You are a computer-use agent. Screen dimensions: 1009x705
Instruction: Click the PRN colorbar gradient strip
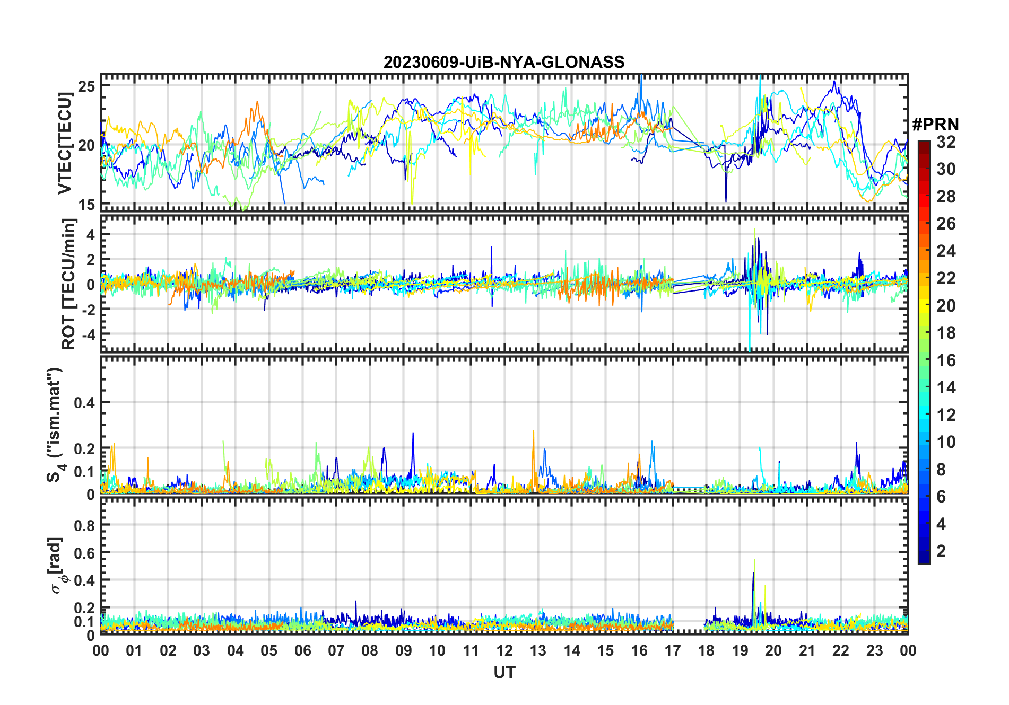point(924,352)
